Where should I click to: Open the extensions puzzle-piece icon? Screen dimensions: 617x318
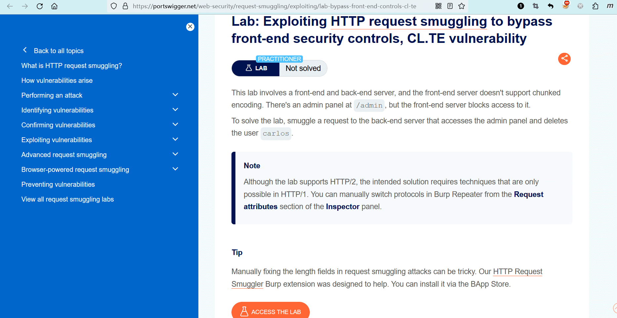(595, 6)
